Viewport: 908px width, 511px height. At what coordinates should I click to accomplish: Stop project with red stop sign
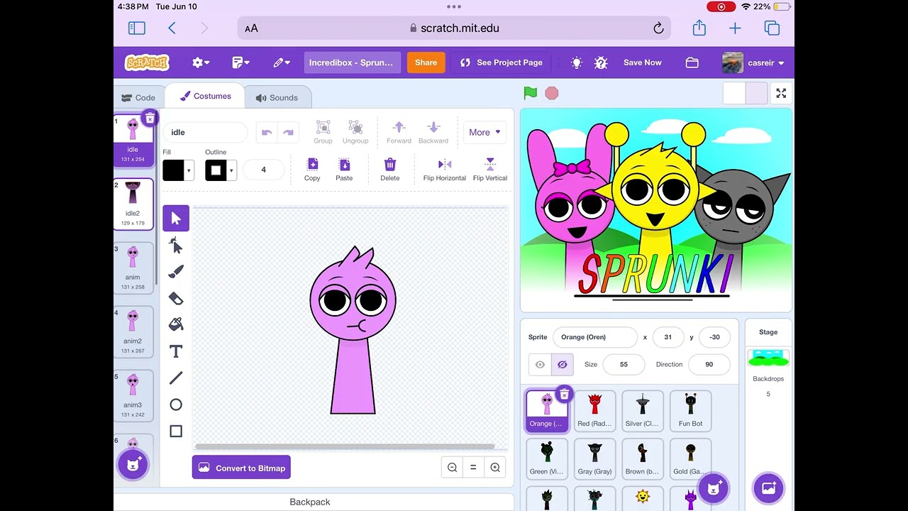click(552, 93)
